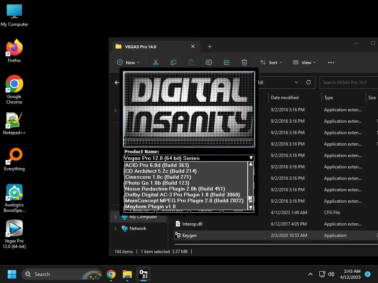Expand the address bar history dropdown

click(x=296, y=82)
